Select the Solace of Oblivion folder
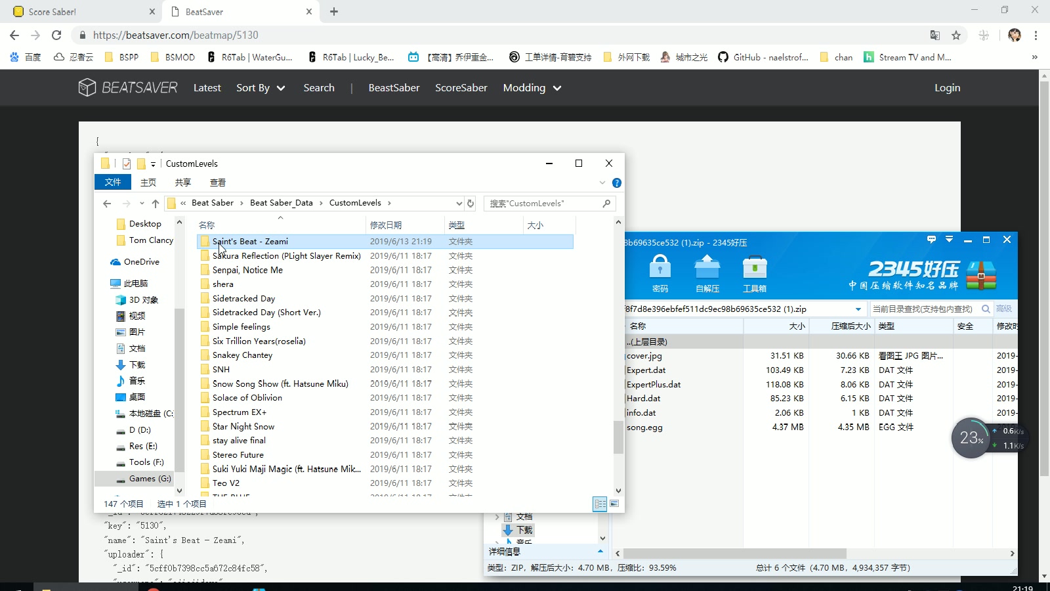The width and height of the screenshot is (1050, 591). [x=247, y=398]
